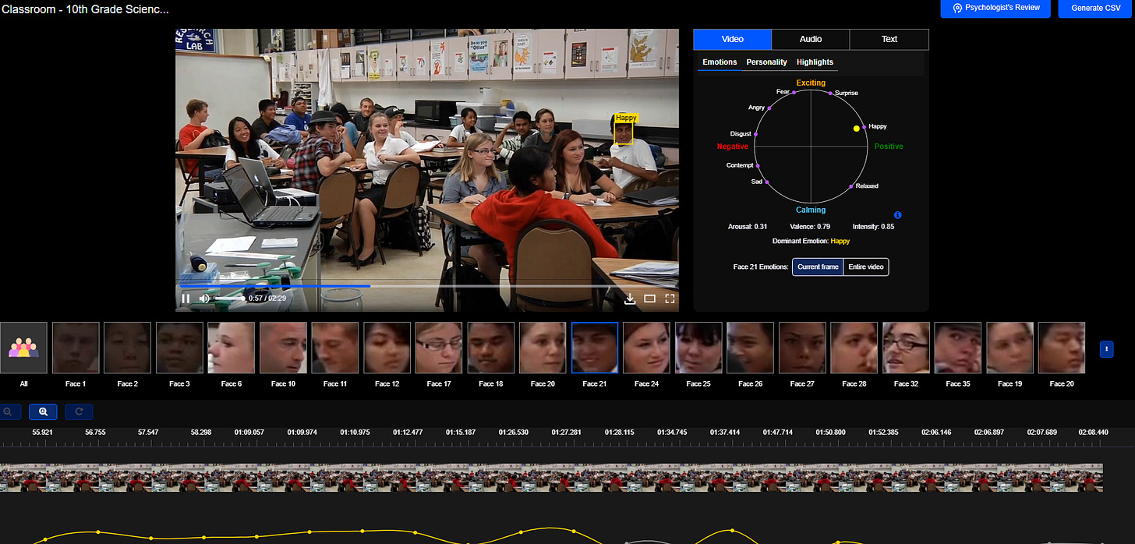Select Entire video for Face 21 emotions
Screen dimensions: 1135x544
(x=866, y=267)
